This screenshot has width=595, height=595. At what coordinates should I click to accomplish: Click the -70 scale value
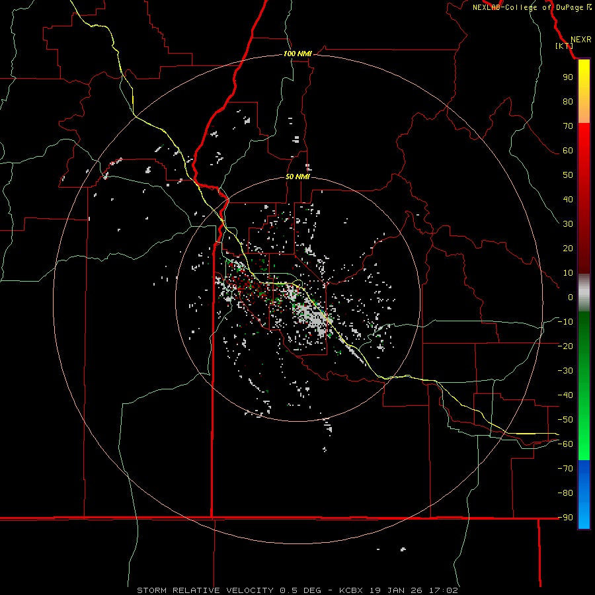565,469
